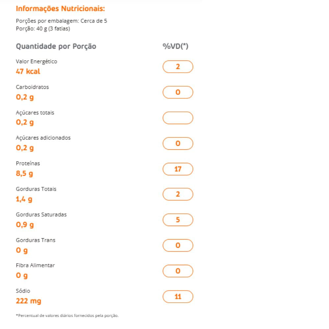The width and height of the screenshot is (329, 329).
Task: Click the Proteínas %VD pill showing 17
Action: click(x=178, y=169)
